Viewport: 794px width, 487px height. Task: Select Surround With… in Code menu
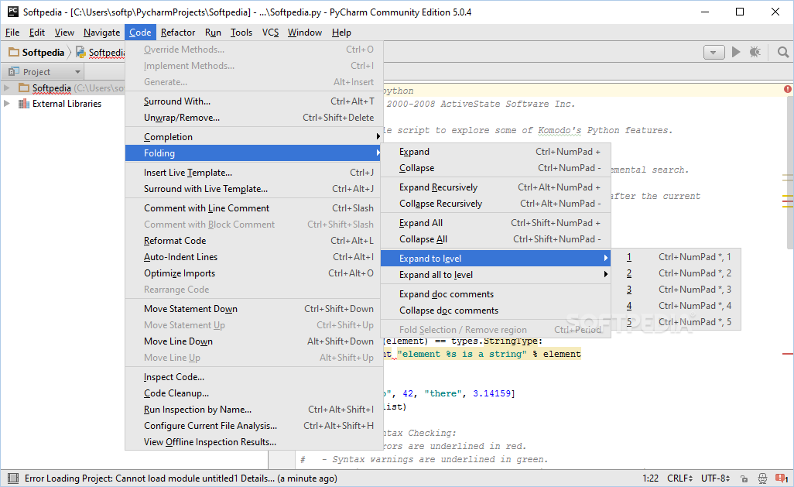(x=254, y=101)
